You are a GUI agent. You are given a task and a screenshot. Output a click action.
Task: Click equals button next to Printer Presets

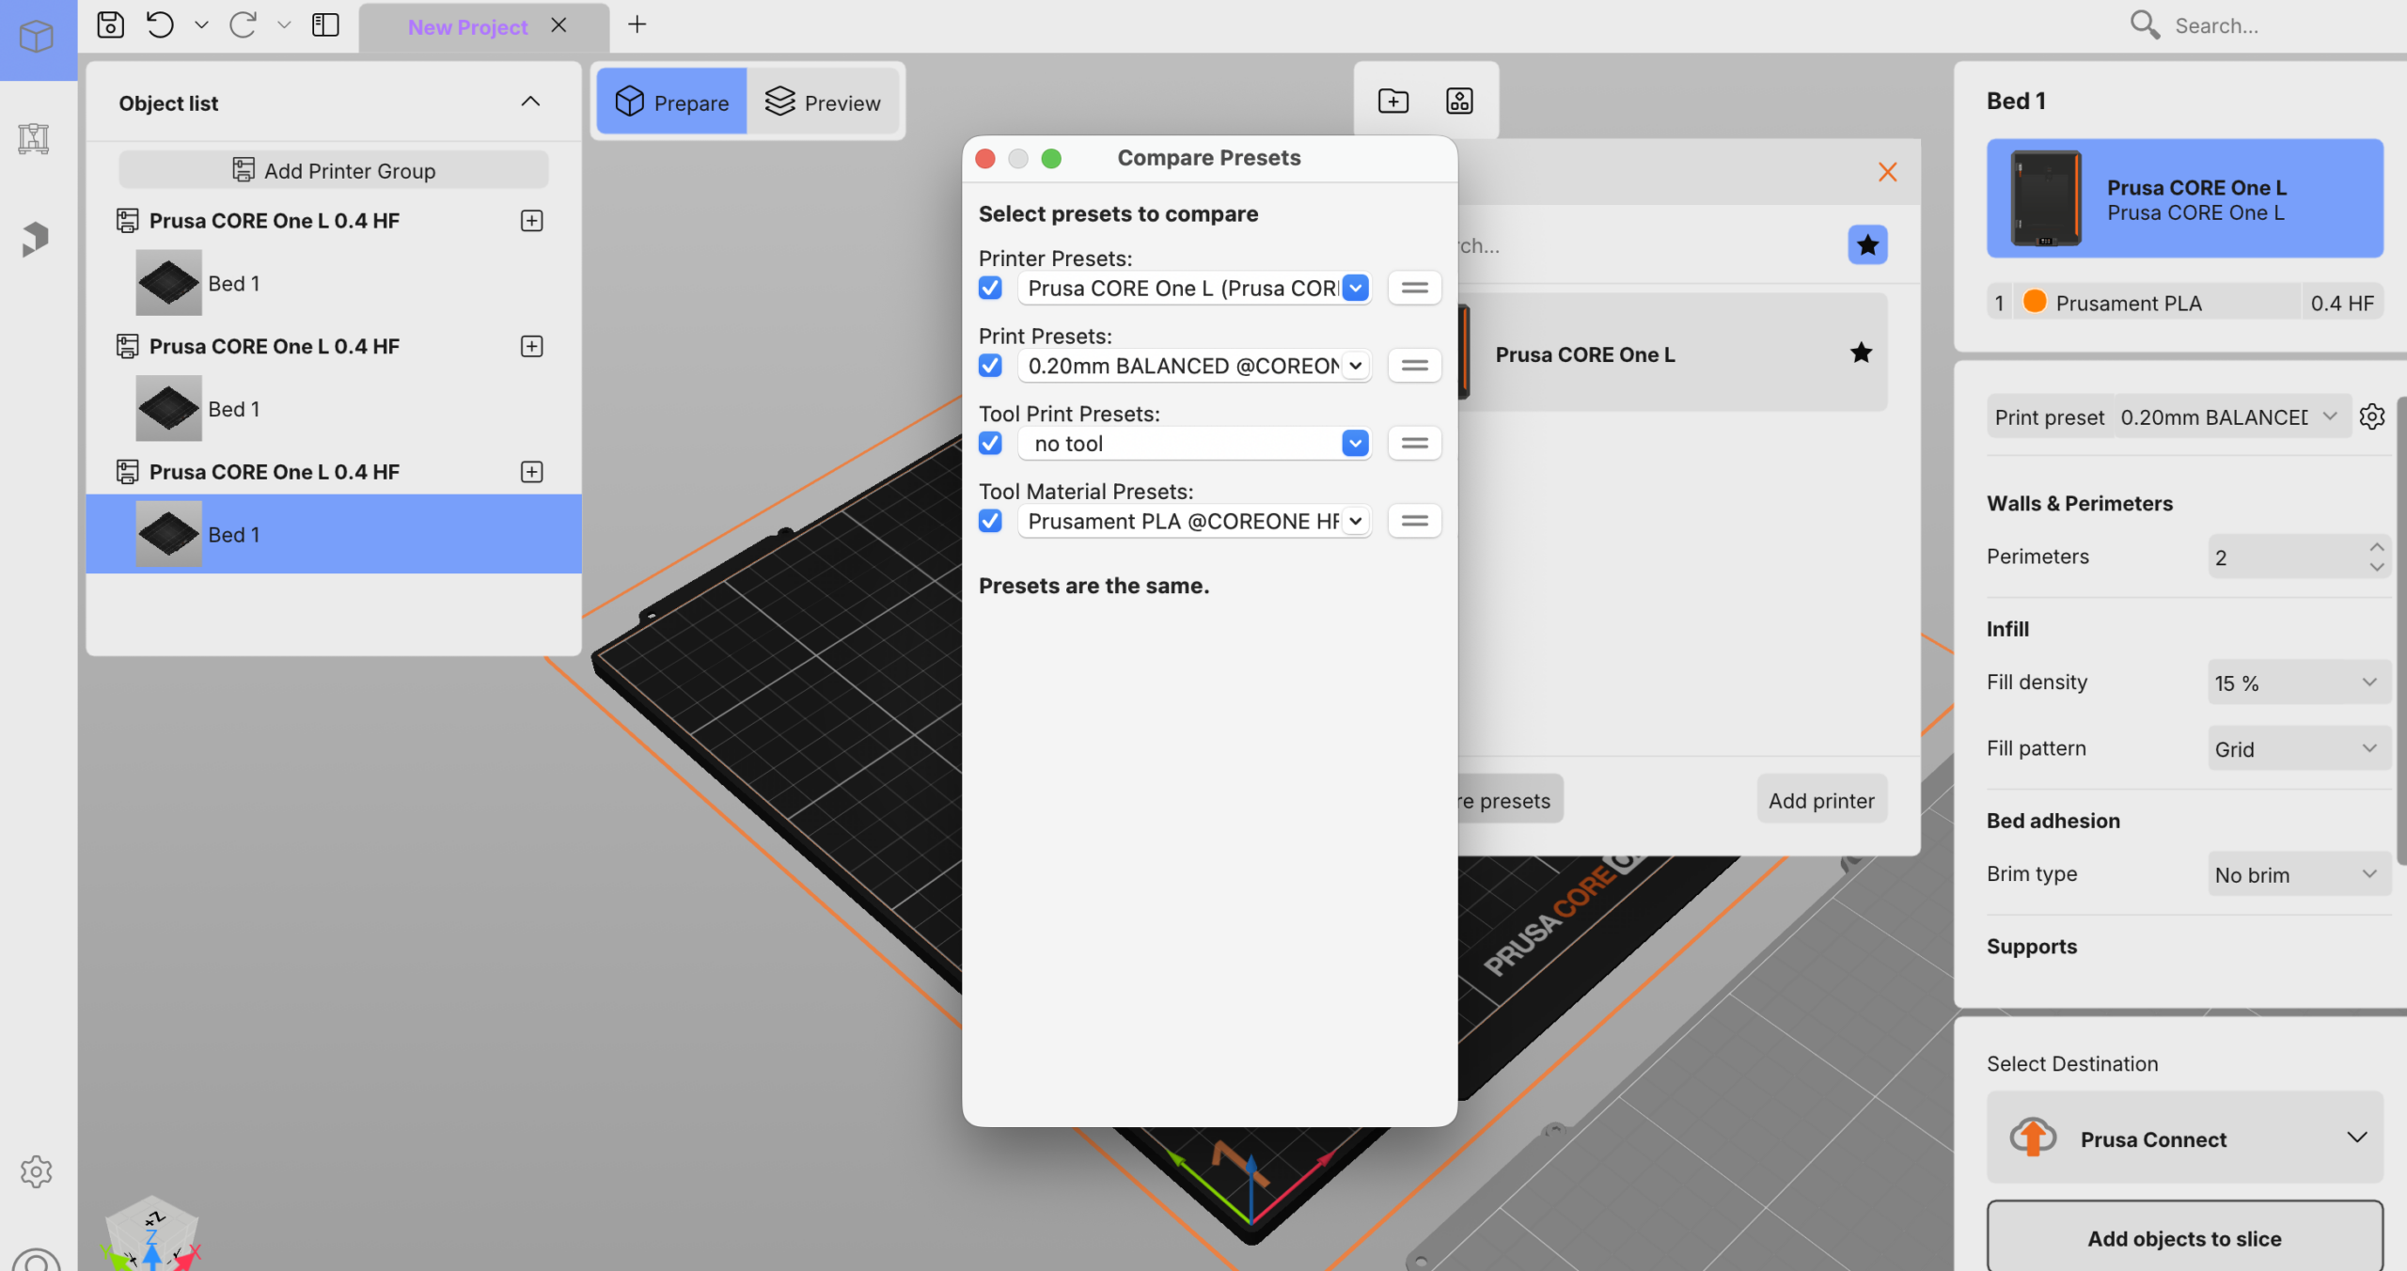1415,288
